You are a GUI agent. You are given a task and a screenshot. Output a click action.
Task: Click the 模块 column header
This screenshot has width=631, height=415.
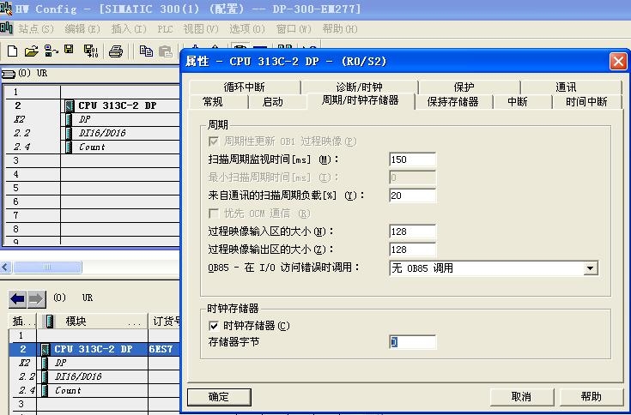pos(93,321)
